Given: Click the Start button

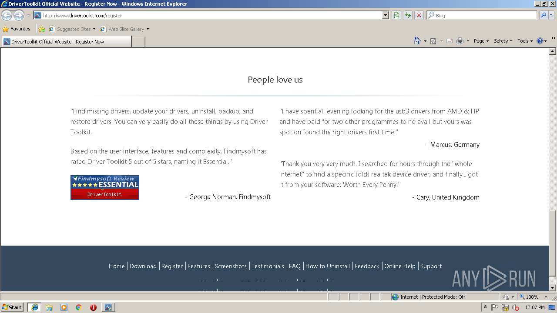Looking at the screenshot, I should click(x=12, y=307).
